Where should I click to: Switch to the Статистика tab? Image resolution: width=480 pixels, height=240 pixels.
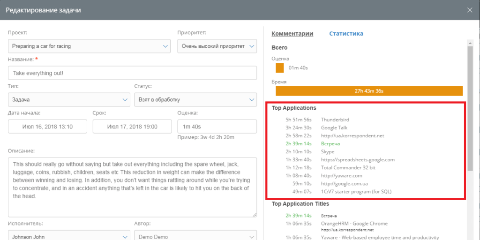click(346, 33)
